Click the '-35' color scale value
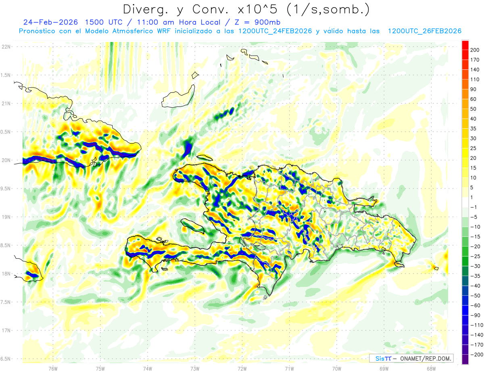The width and height of the screenshot is (484, 374). click(476, 276)
